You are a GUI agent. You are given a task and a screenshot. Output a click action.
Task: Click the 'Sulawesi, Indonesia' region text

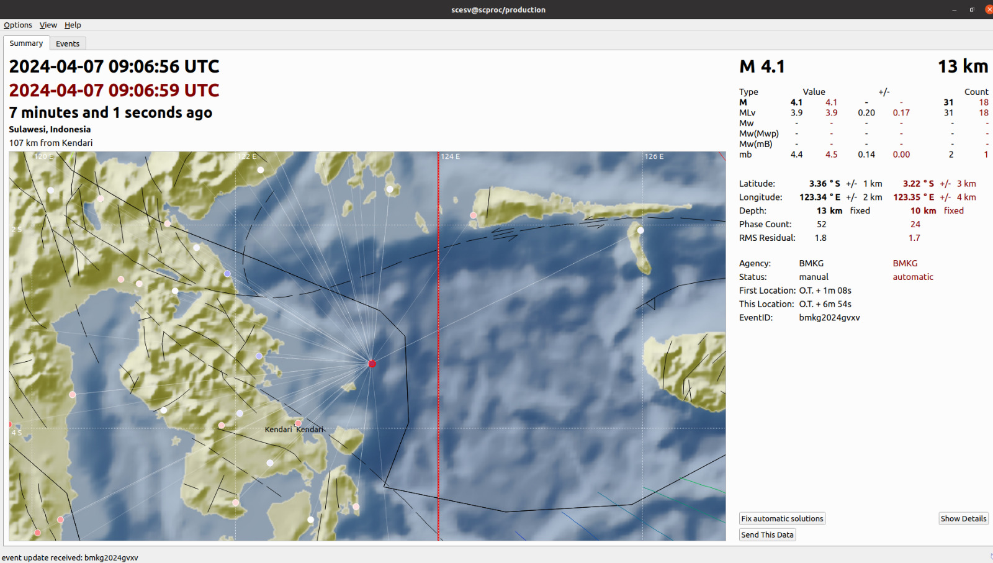(50, 129)
